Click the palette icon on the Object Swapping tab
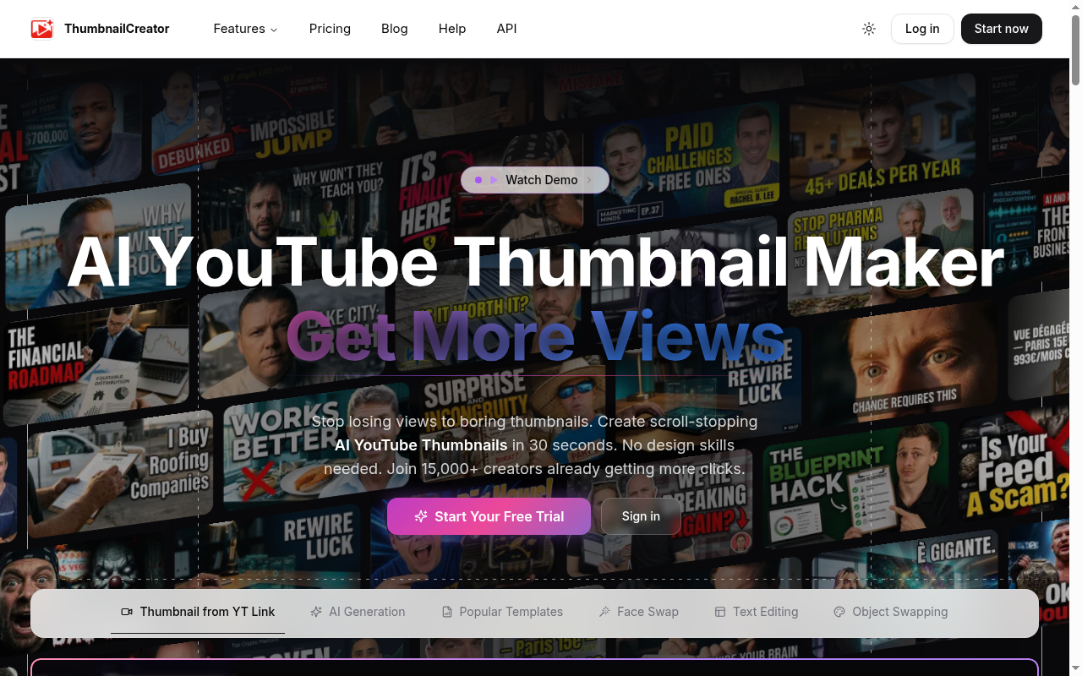The width and height of the screenshot is (1082, 676). [839, 612]
